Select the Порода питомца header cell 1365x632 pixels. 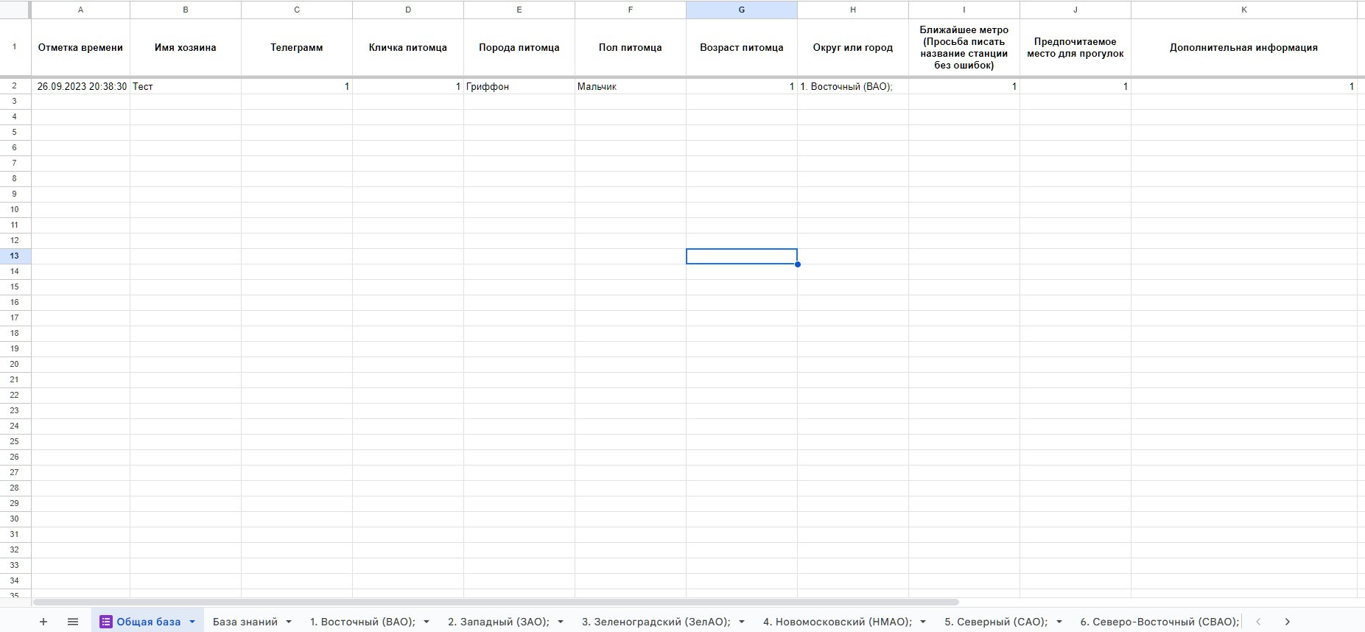point(519,47)
